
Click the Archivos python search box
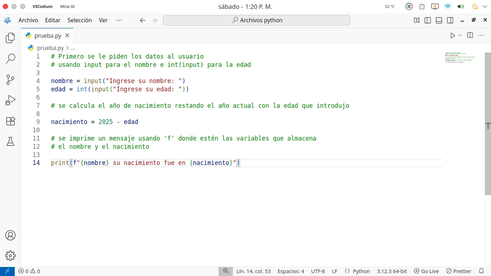pos(257,20)
